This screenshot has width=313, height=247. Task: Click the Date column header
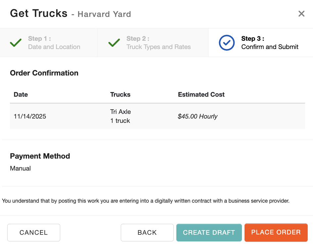(x=21, y=94)
